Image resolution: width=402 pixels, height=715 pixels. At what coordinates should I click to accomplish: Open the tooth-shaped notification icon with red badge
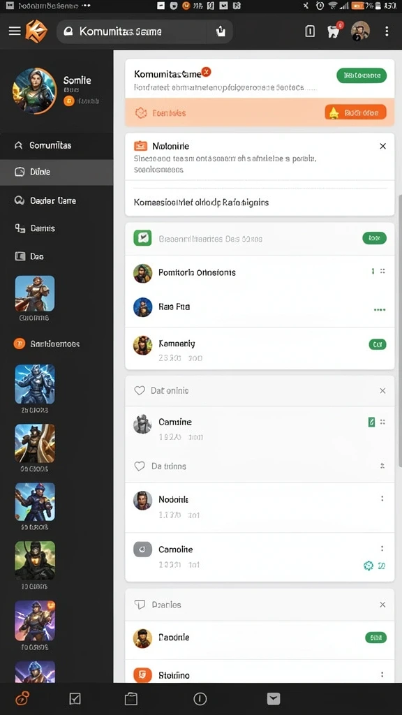tap(334, 31)
